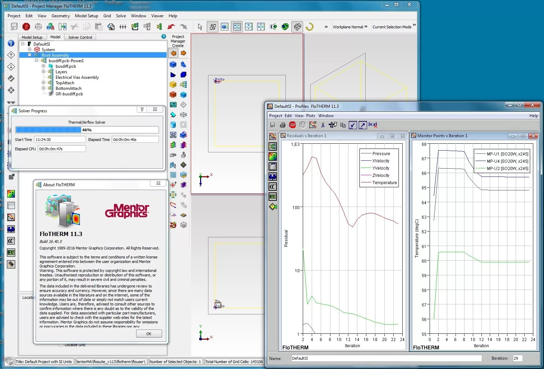The image size is (544, 369).
Task: Select Electrical Vias Assembly in tree
Action: [77, 77]
